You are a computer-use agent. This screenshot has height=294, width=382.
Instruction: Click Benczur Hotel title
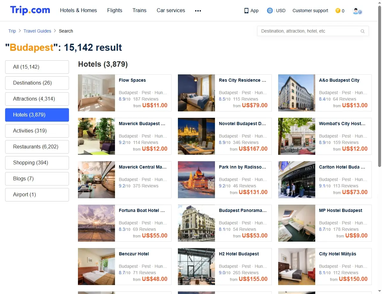(x=134, y=254)
